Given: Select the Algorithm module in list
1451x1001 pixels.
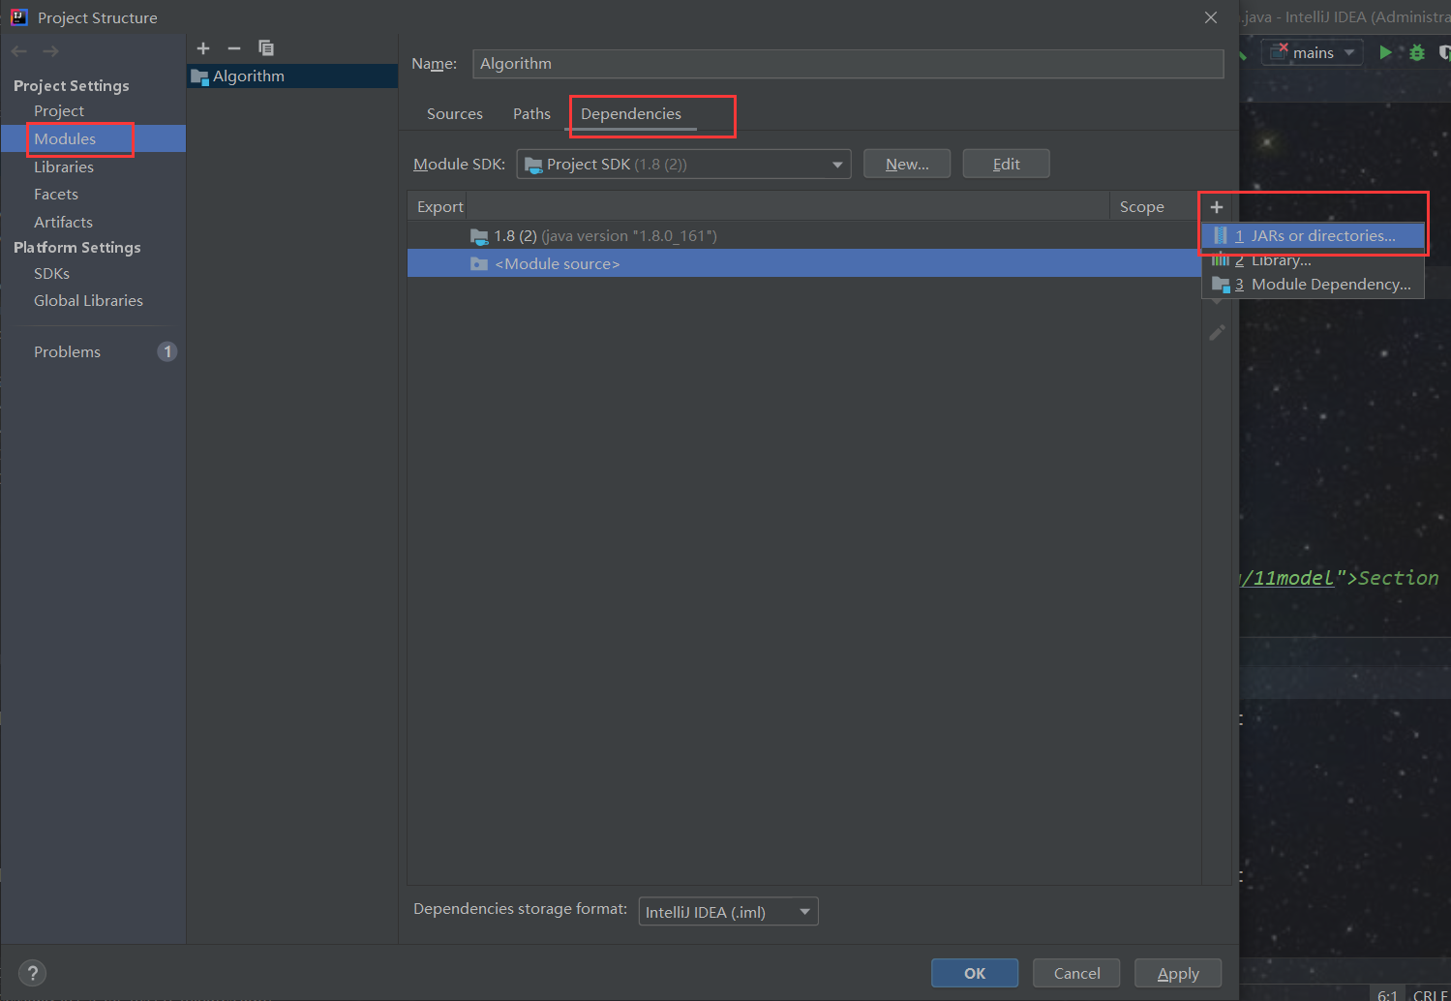Looking at the screenshot, I should pos(292,76).
